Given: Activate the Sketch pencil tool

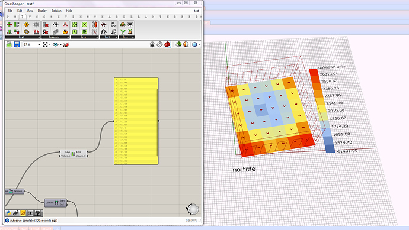Looking at the screenshot, I should pos(66,45).
